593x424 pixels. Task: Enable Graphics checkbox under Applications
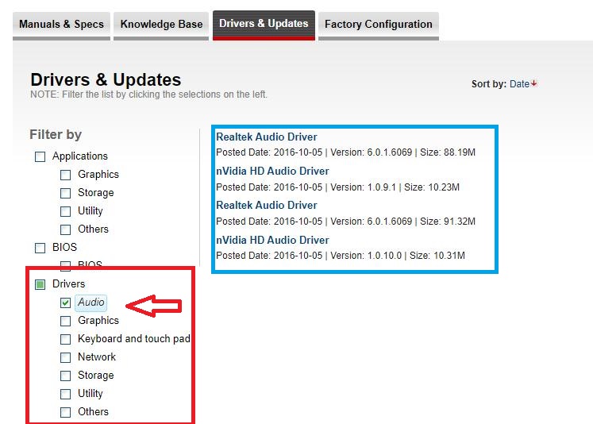pos(65,175)
